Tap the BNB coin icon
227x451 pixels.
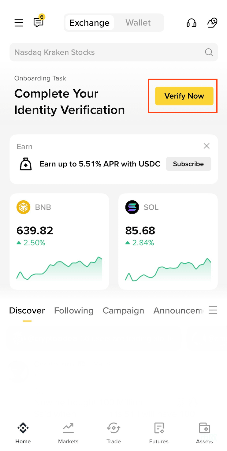23,207
